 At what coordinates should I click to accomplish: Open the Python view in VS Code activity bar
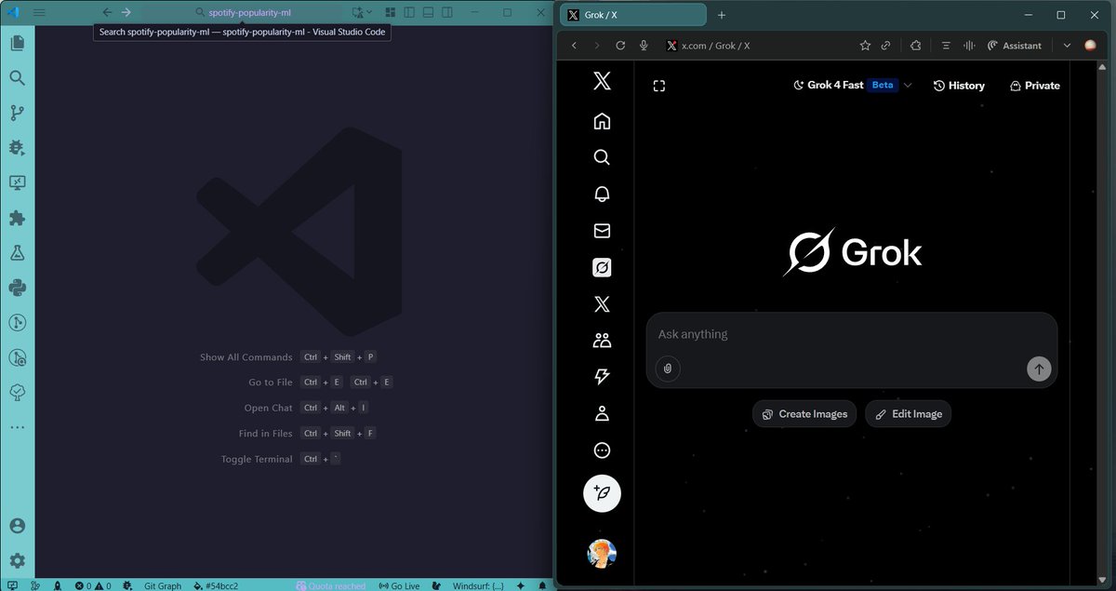point(17,288)
